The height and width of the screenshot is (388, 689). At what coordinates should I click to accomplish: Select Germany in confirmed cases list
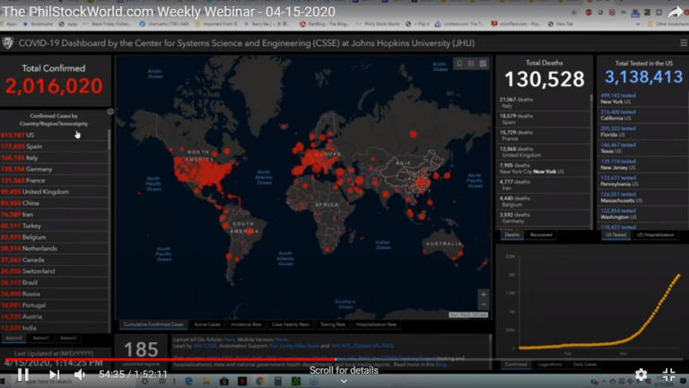[54, 170]
